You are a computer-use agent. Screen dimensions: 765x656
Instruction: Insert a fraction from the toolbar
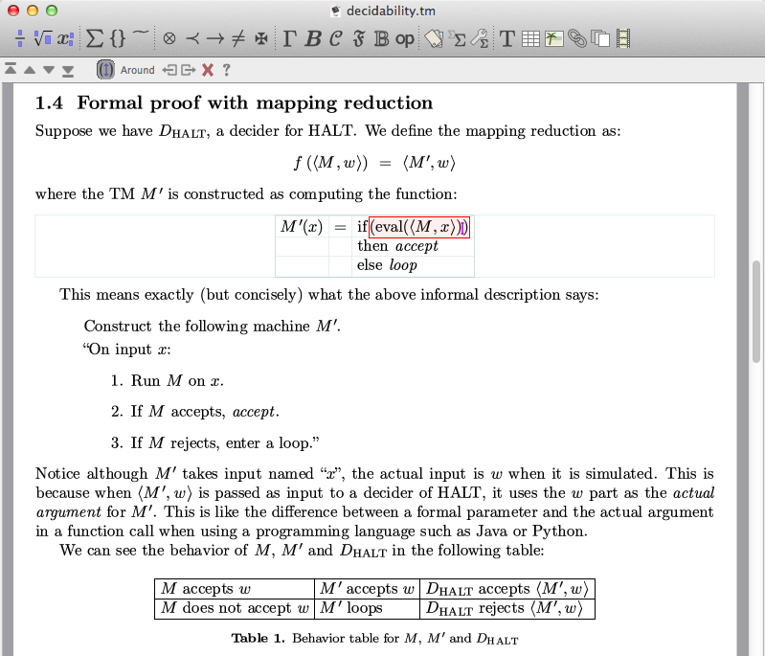point(20,39)
